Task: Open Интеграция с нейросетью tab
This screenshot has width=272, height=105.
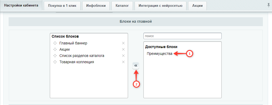Action: coord(160,5)
